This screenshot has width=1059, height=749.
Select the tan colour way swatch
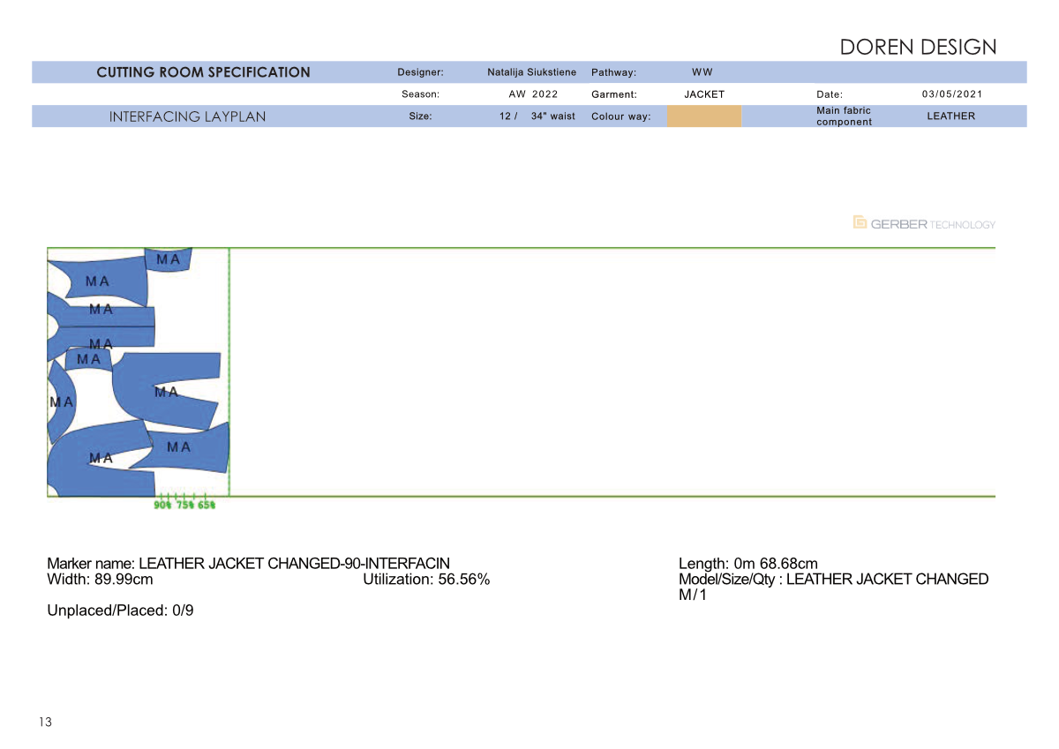tap(704, 116)
